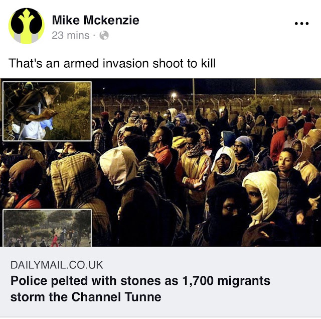Screen dimensions: 321x319
Task: Click the bright street lamp in photo
Action: 174,95
